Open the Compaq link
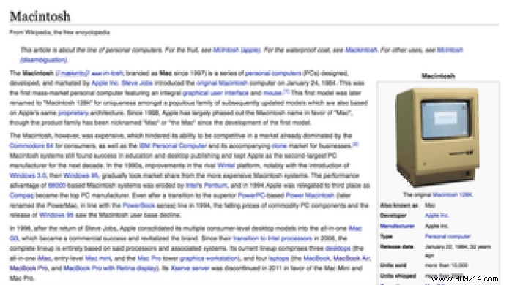Viewport: 509px width, 285px height. (x=21, y=196)
